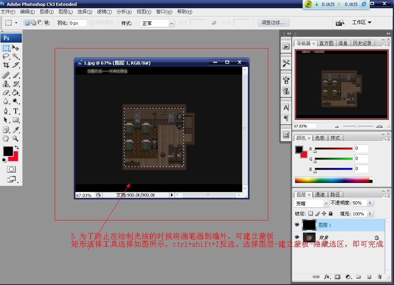The width and height of the screenshot is (394, 285).
Task: Toggle lock position option
Action: [x=324, y=213]
